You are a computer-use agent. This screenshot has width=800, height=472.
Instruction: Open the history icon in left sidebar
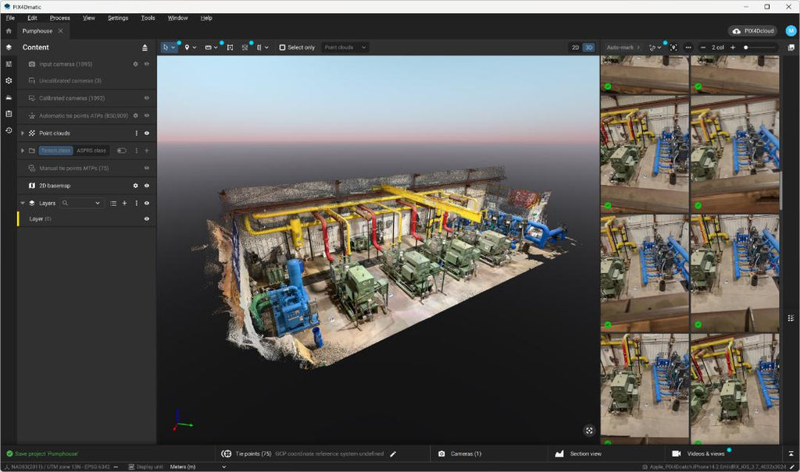[9, 130]
